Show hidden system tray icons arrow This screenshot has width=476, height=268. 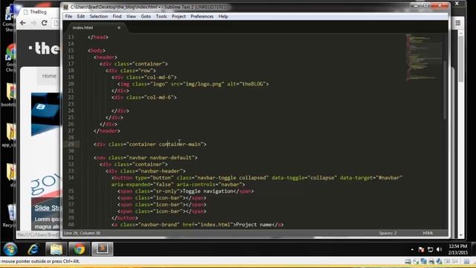[412, 249]
